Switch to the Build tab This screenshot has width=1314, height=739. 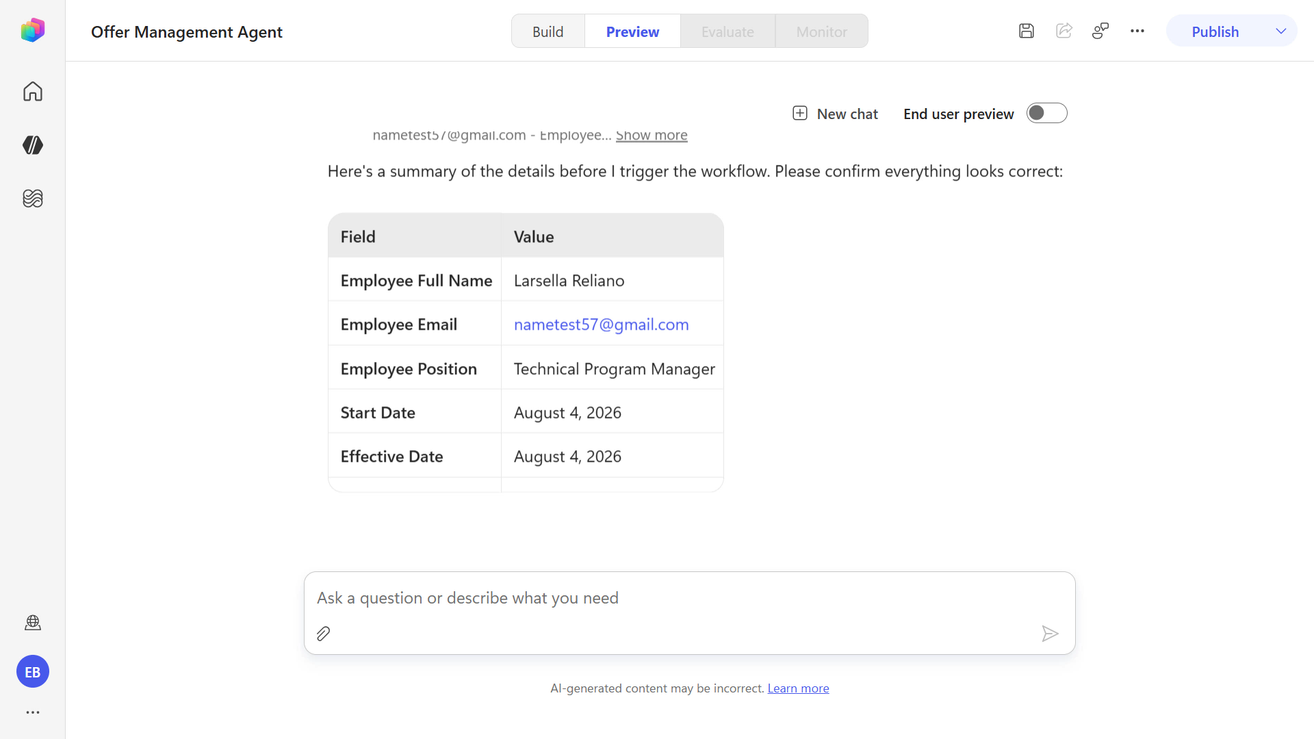pyautogui.click(x=547, y=31)
